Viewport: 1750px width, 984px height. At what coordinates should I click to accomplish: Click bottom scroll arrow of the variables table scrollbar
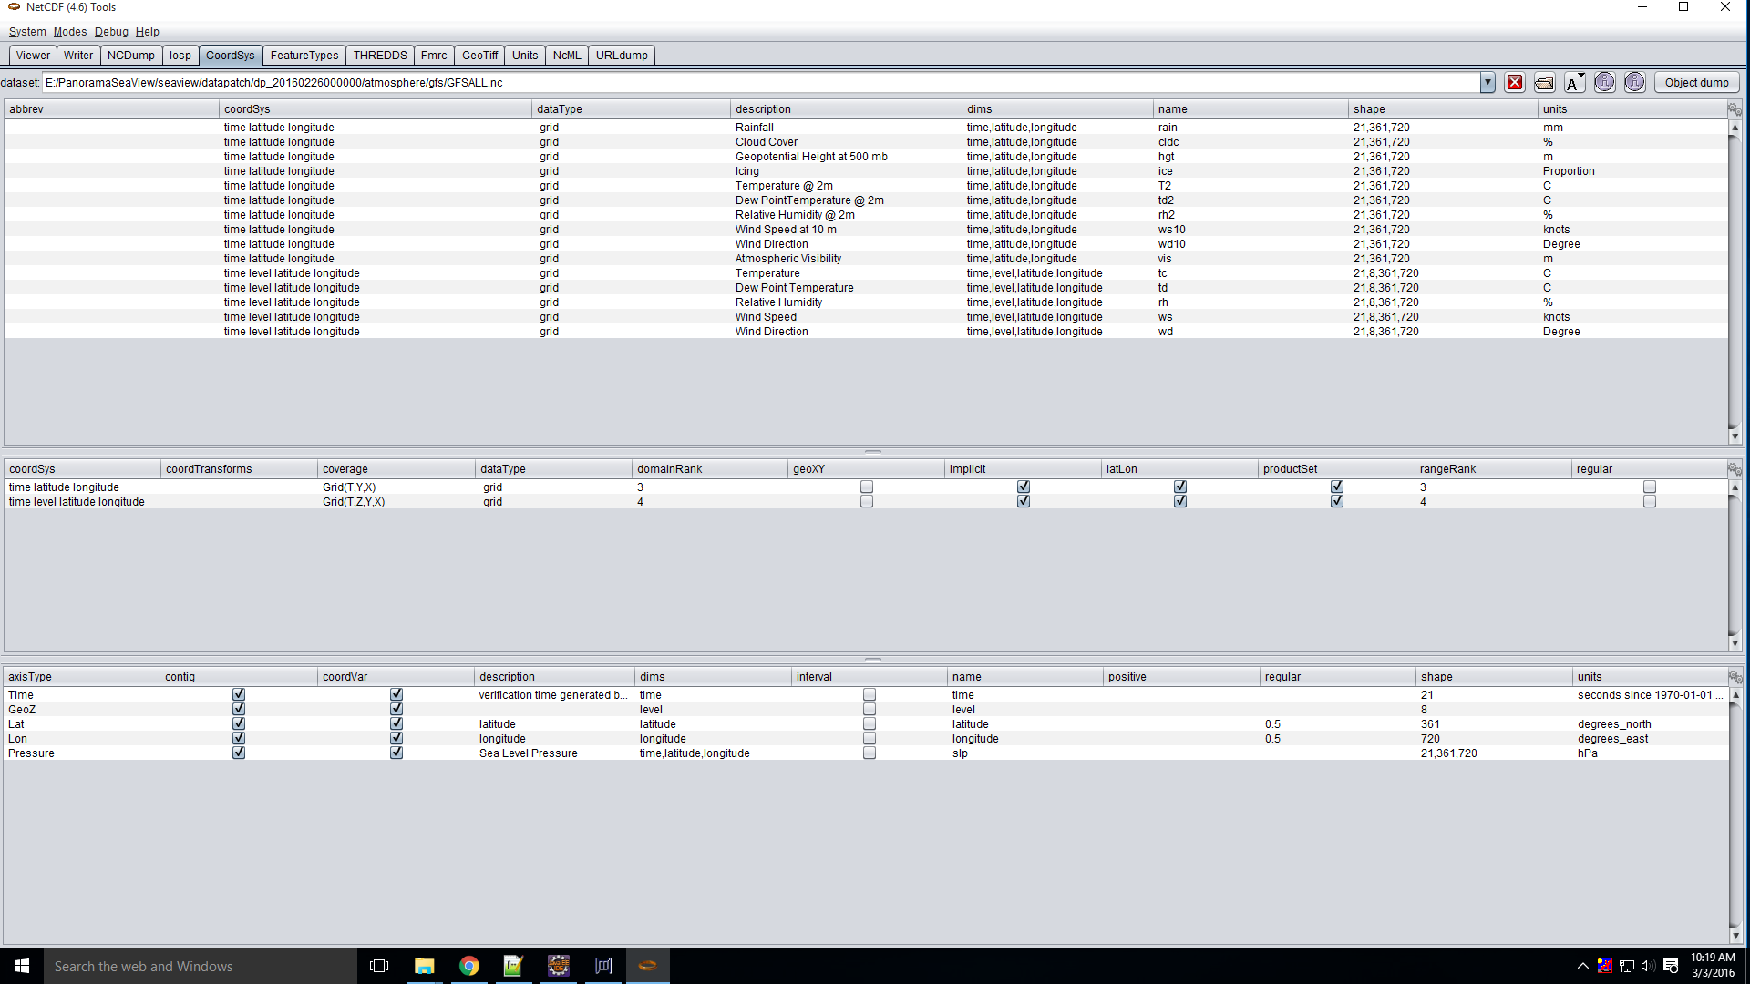[1735, 437]
